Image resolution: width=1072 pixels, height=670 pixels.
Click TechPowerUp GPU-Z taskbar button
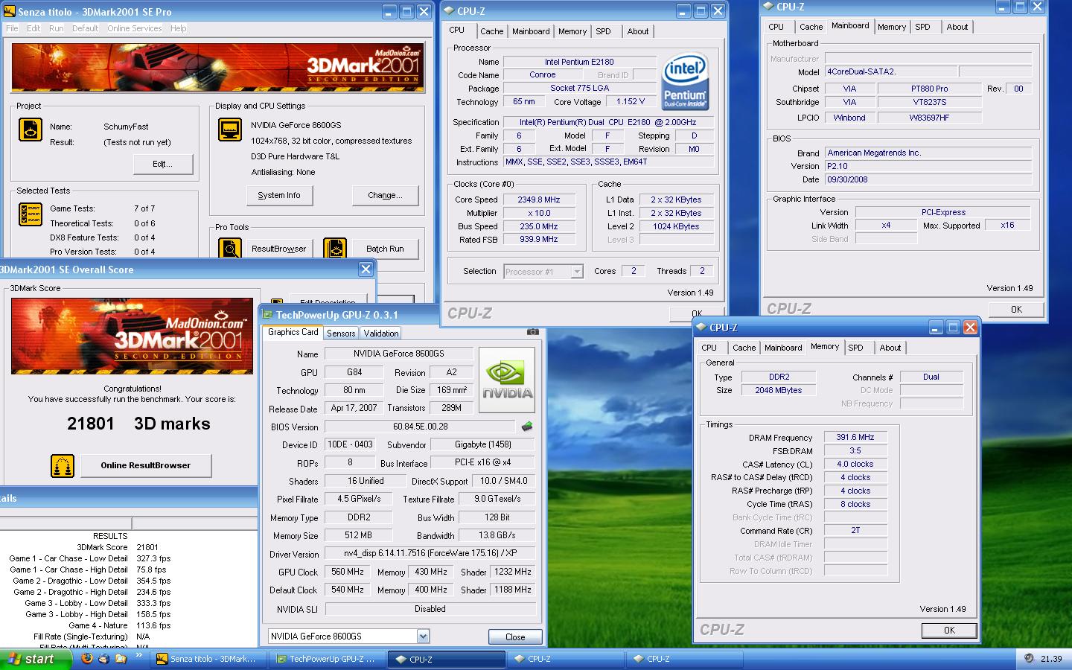pyautogui.click(x=326, y=659)
